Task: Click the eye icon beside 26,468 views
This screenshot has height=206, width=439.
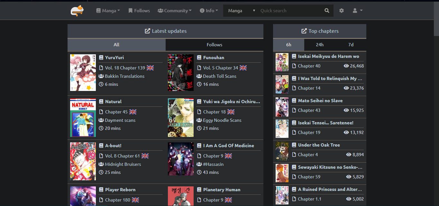Action: click(346, 66)
